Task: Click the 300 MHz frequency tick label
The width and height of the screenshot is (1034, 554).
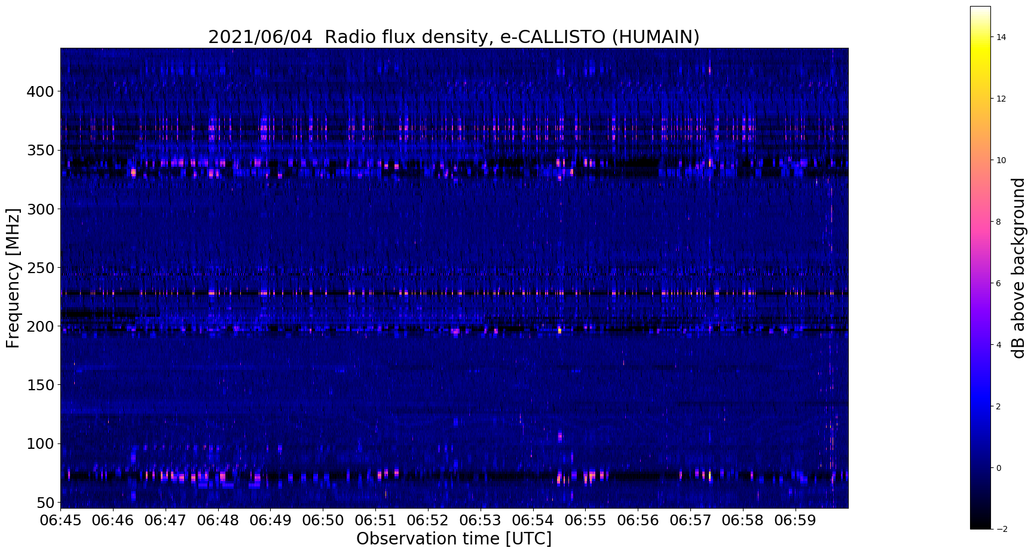Action: pyautogui.click(x=41, y=209)
